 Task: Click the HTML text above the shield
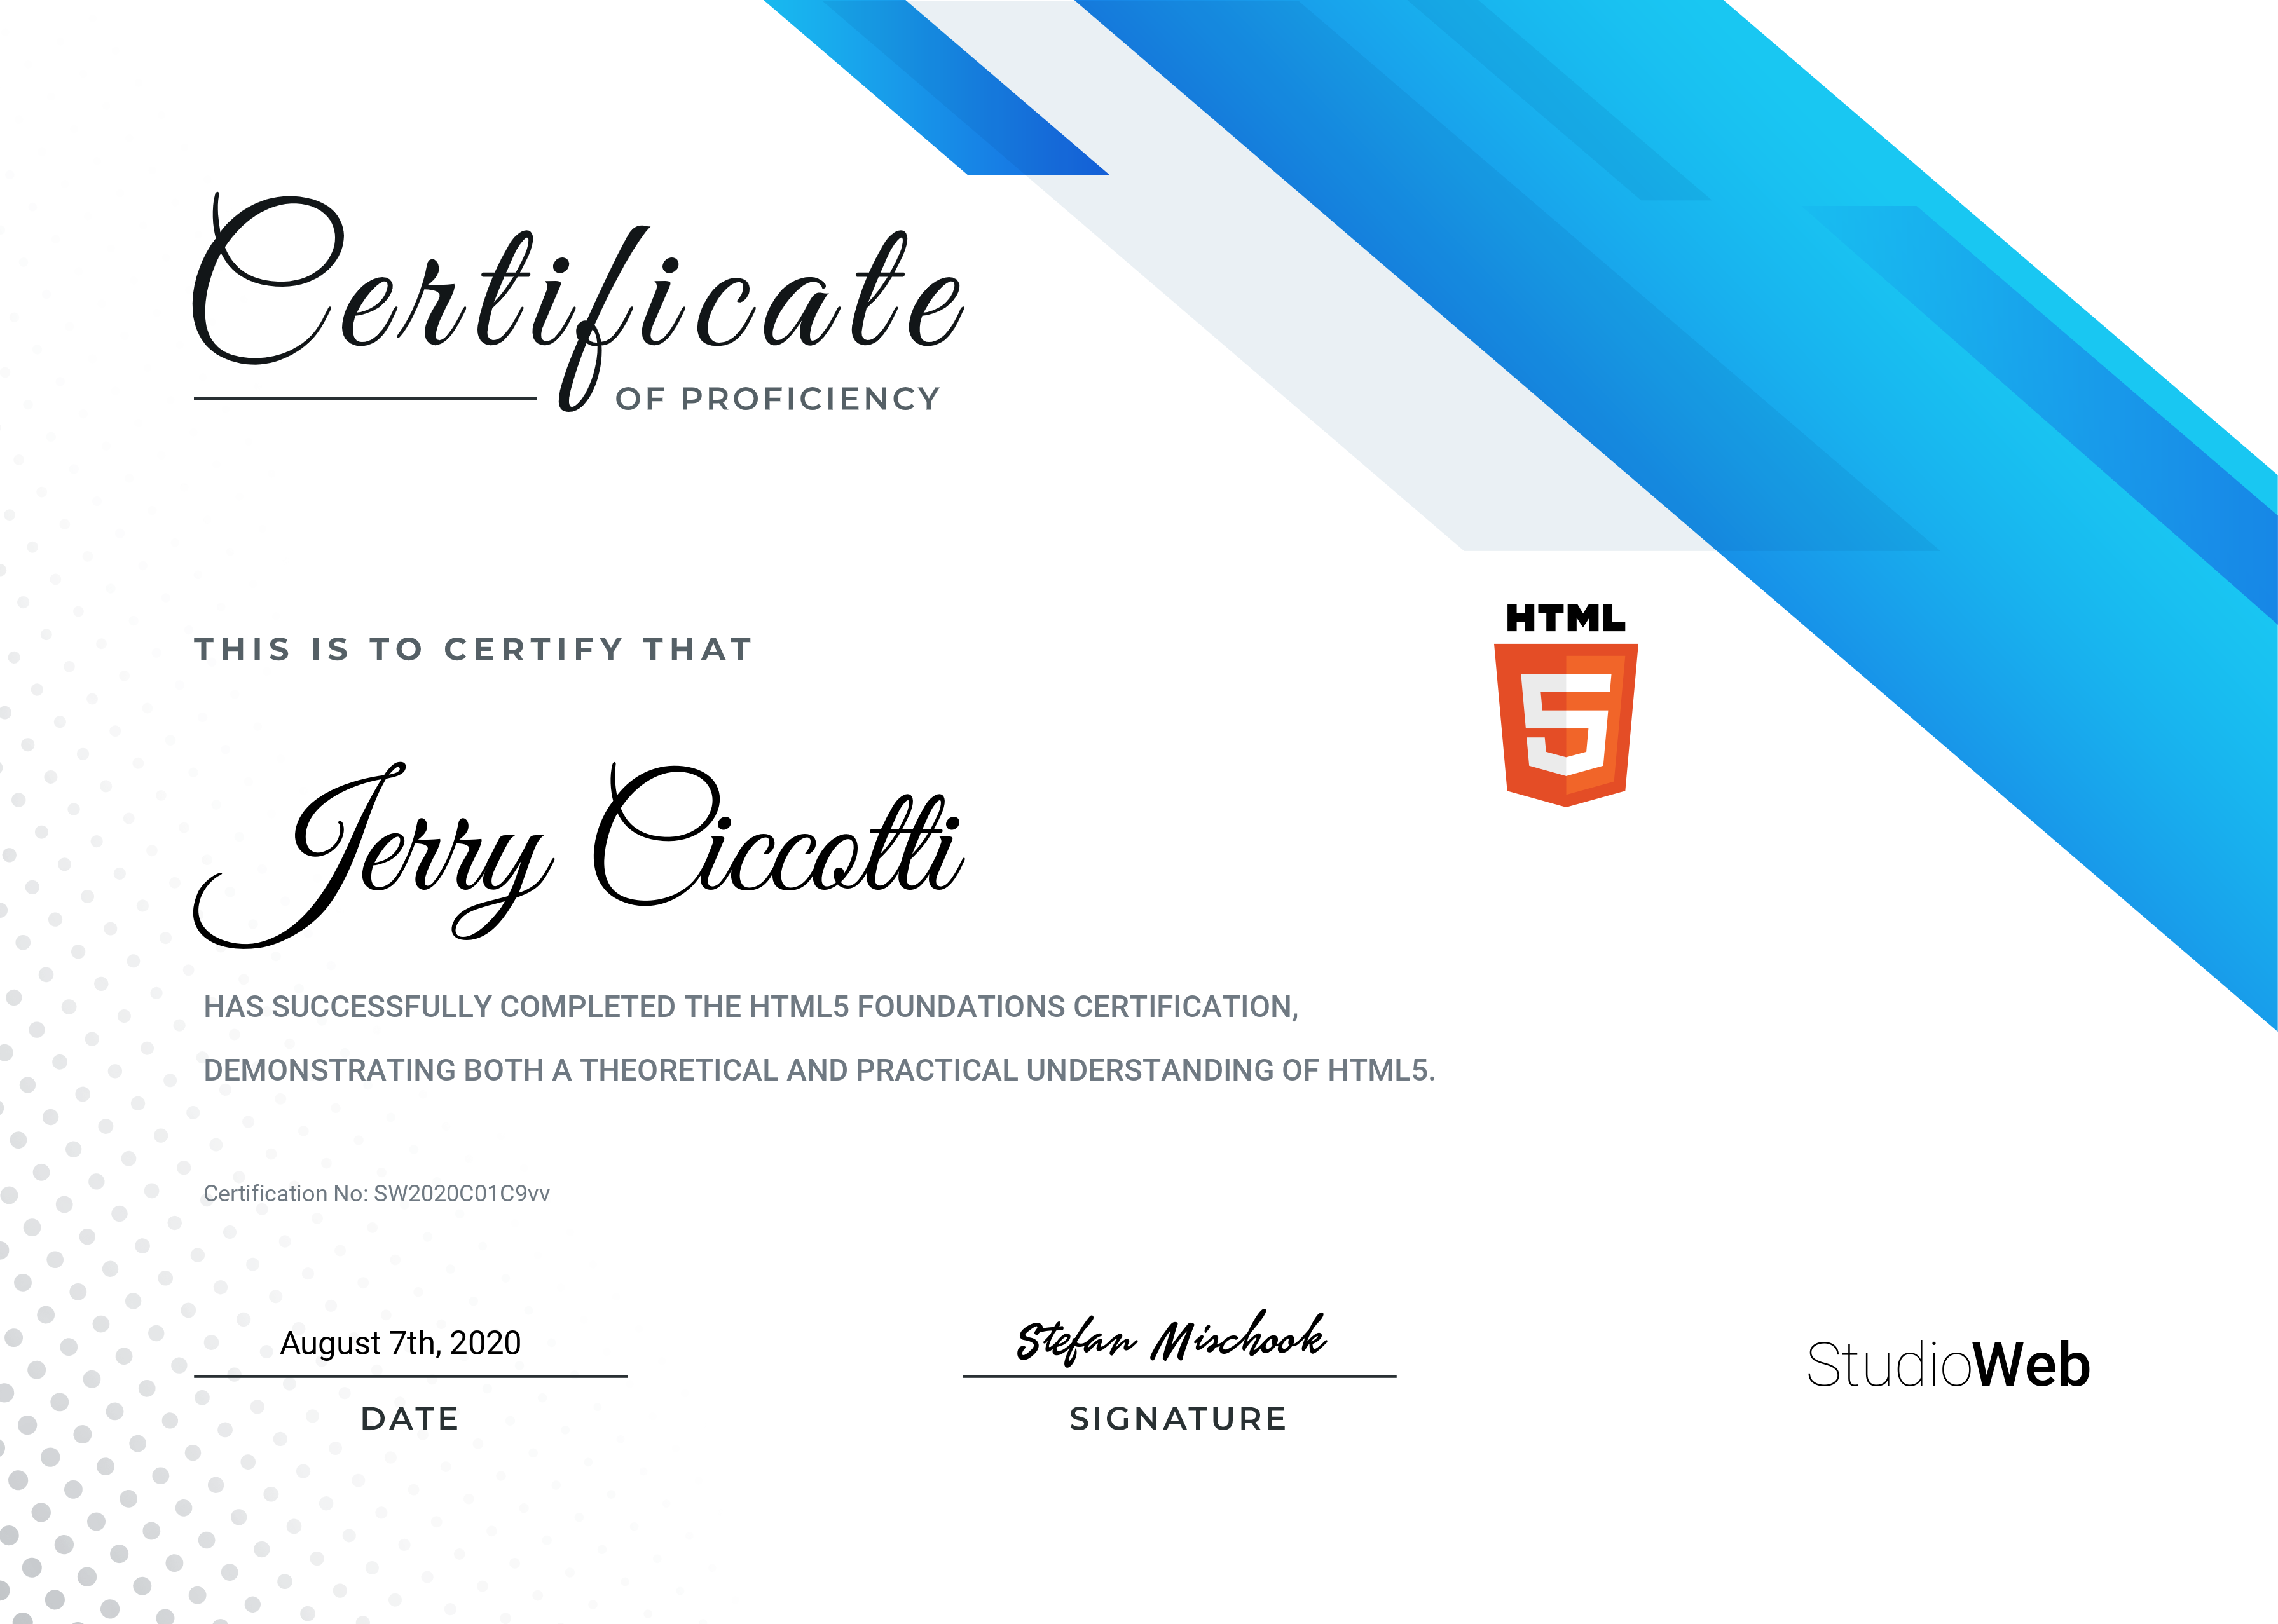pos(1565,619)
